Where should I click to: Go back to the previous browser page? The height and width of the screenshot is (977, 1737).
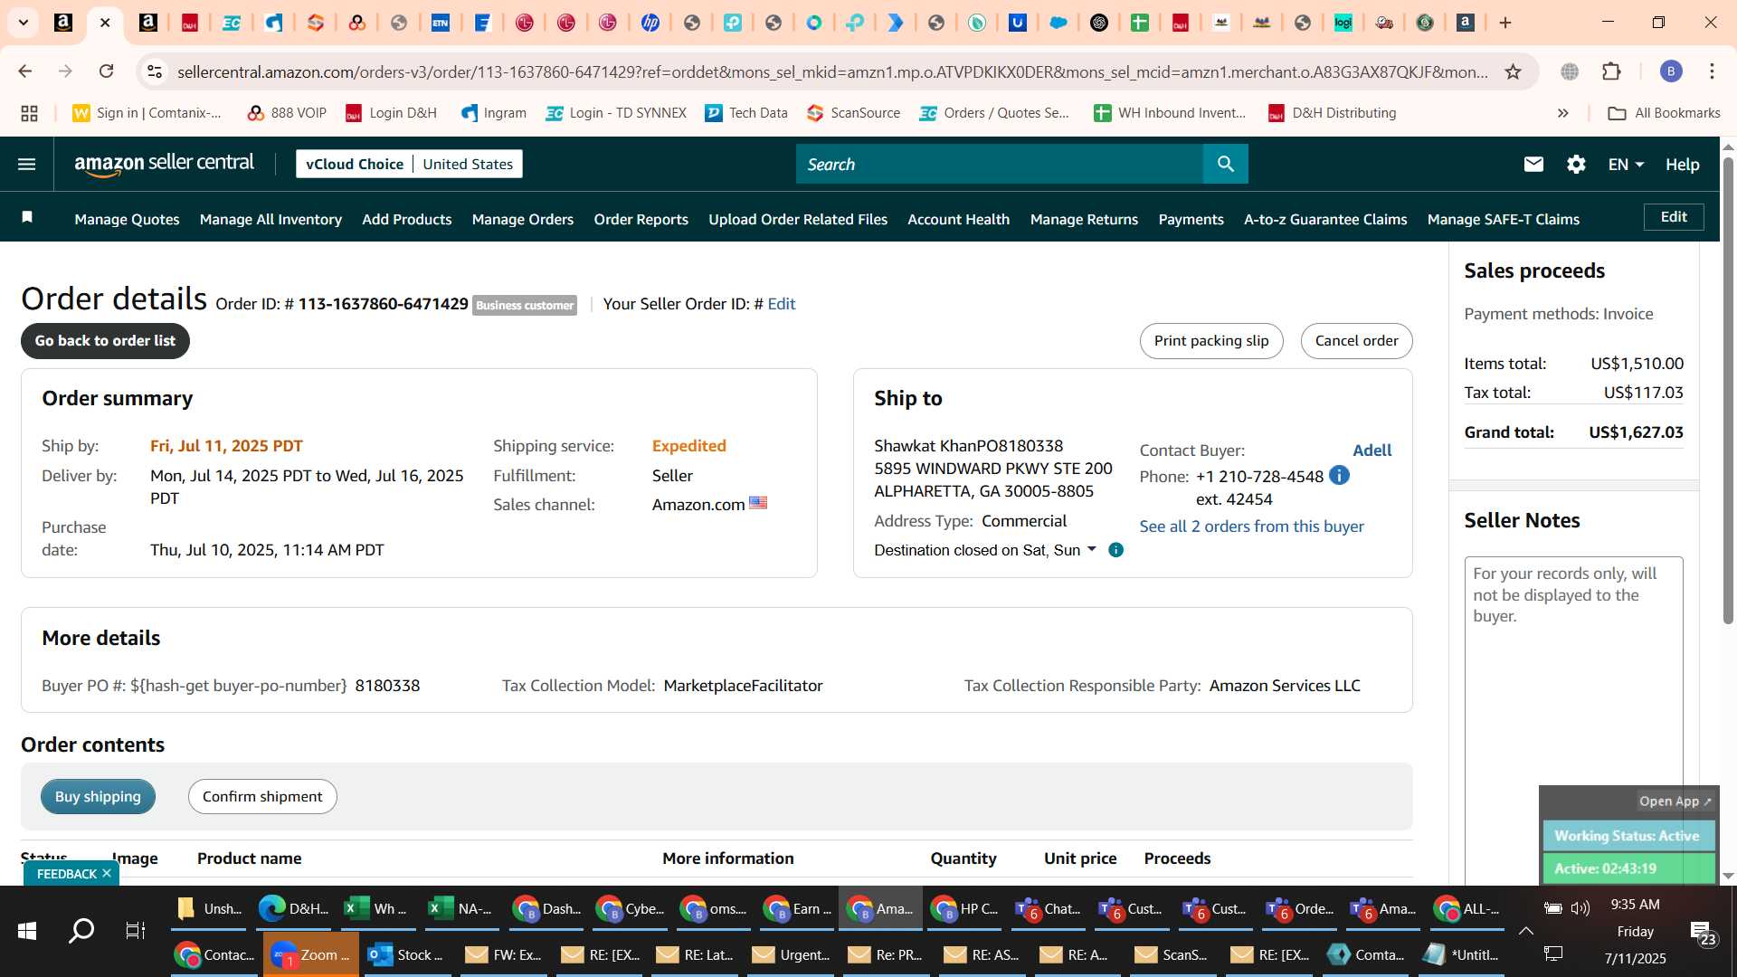tap(25, 71)
